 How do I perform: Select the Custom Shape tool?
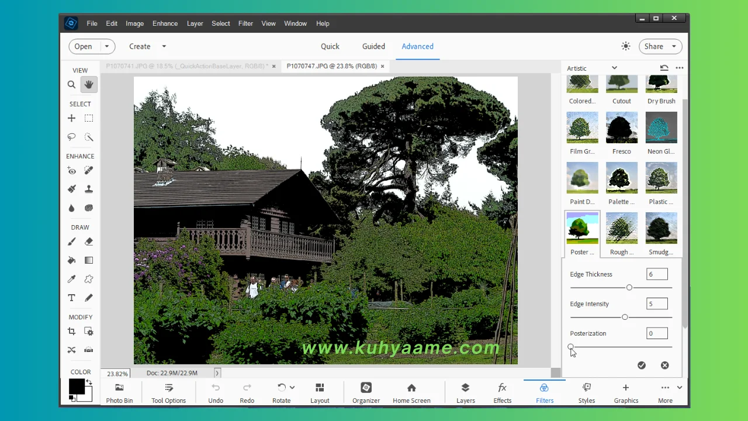pyautogui.click(x=89, y=279)
